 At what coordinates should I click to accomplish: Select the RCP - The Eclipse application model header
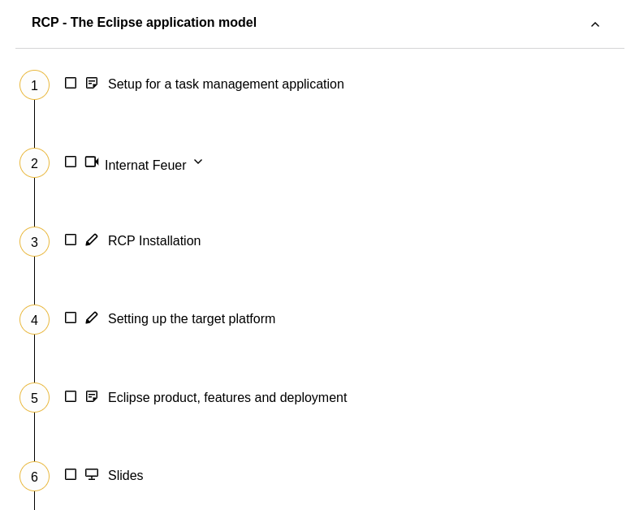pyautogui.click(x=144, y=22)
